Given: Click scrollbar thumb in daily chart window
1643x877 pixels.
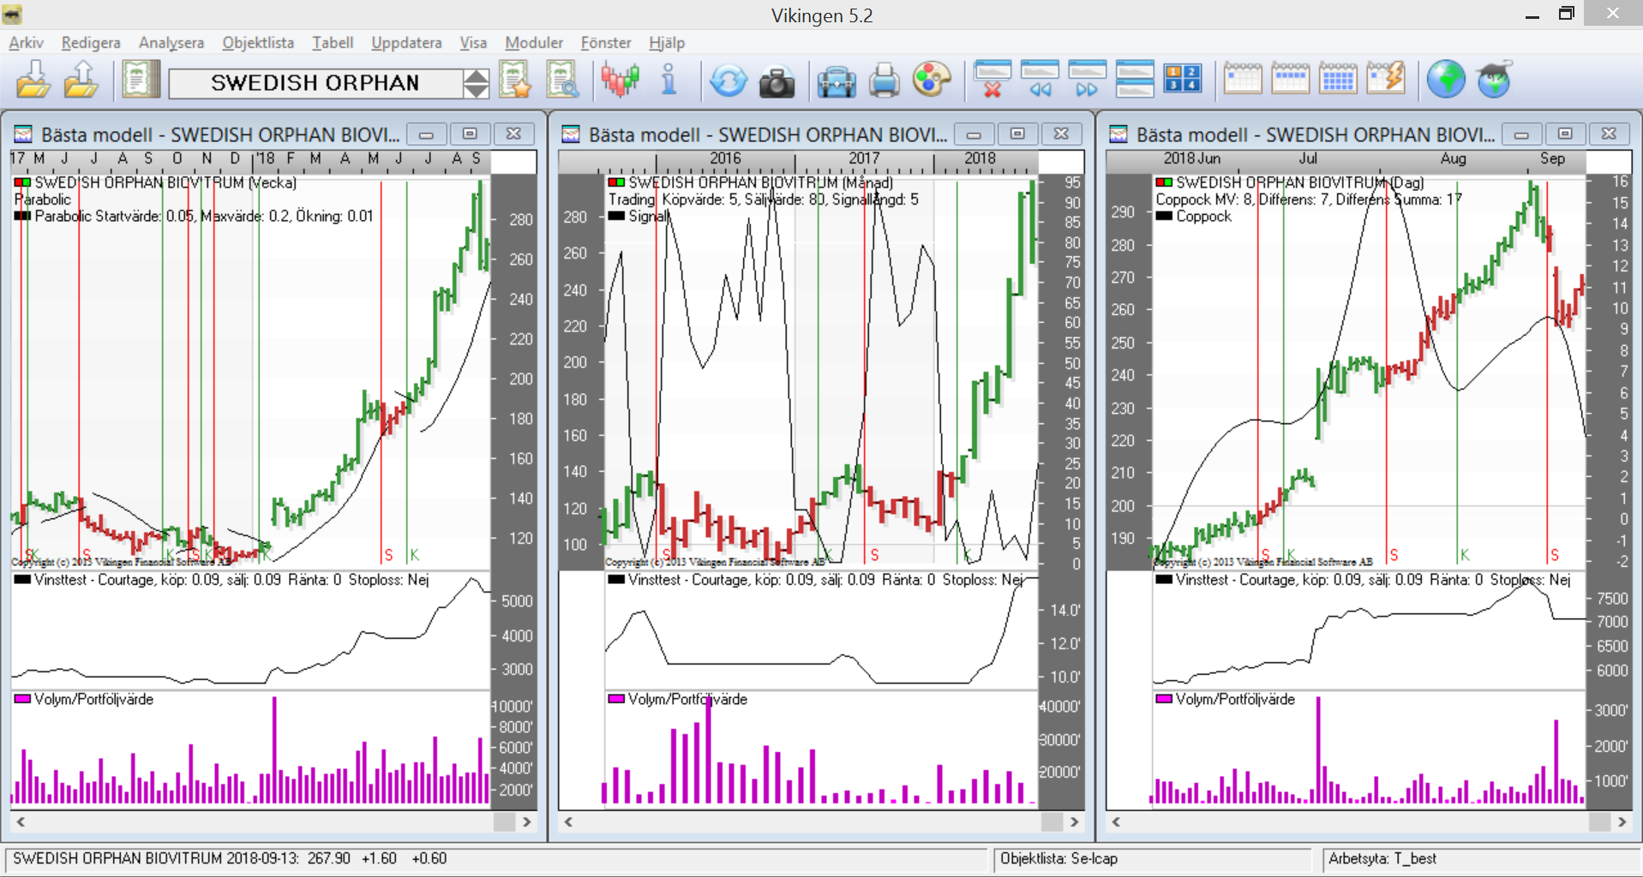Looking at the screenshot, I should 1600,821.
